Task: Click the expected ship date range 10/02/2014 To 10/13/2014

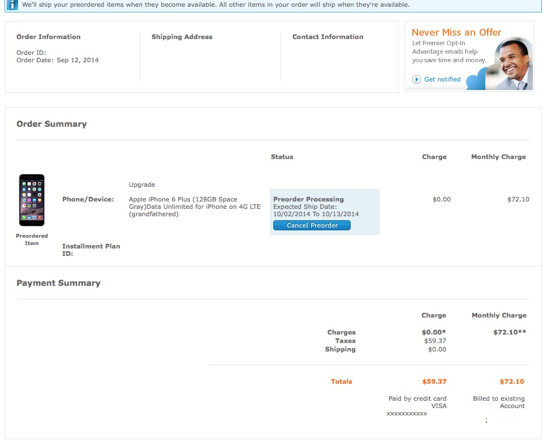Action: 316,214
